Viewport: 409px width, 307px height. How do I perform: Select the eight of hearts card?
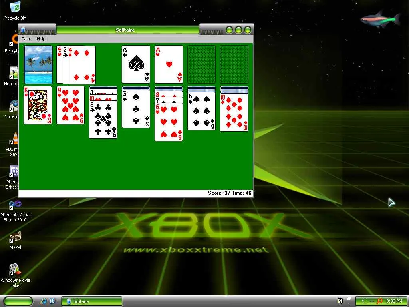point(169,94)
